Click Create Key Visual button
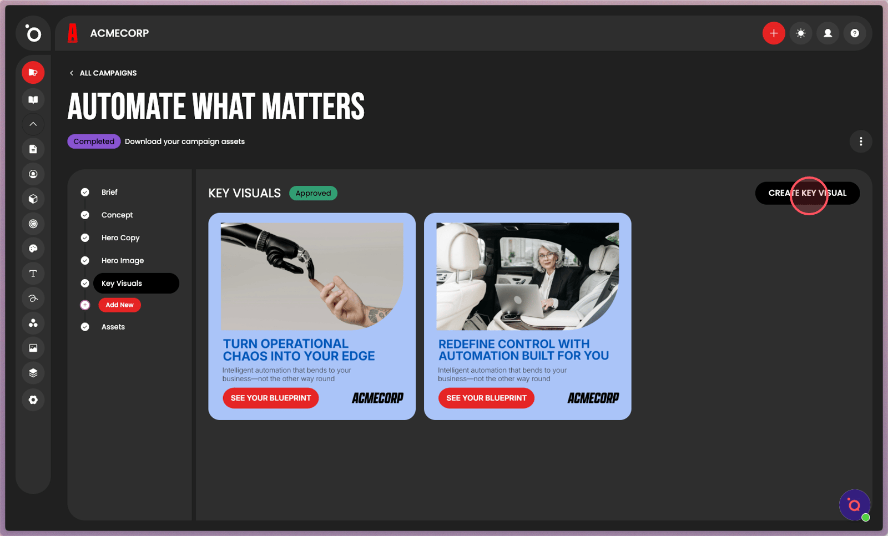This screenshot has width=888, height=536. pyautogui.click(x=808, y=193)
